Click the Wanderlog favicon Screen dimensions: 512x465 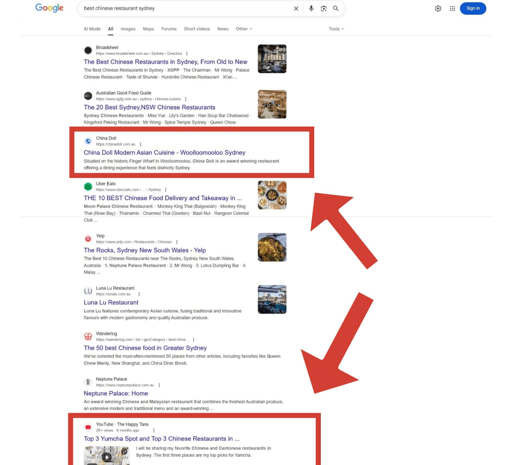click(x=88, y=336)
